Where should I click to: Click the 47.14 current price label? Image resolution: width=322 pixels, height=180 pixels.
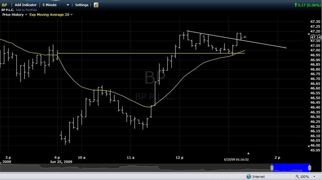pyautogui.click(x=316, y=37)
